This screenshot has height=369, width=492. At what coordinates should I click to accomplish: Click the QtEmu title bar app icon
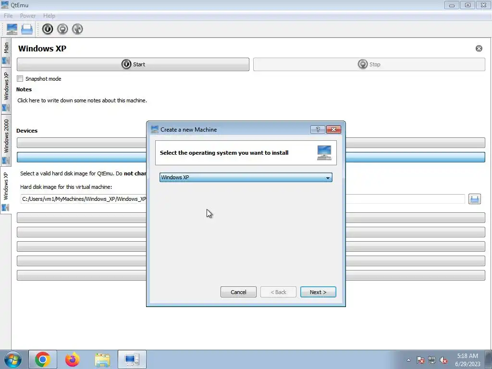pos(5,5)
